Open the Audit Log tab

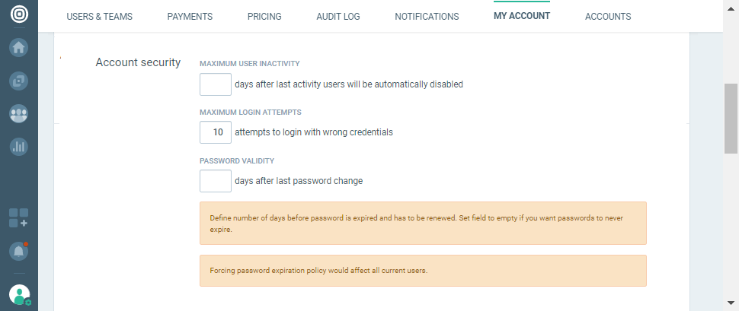pos(338,17)
